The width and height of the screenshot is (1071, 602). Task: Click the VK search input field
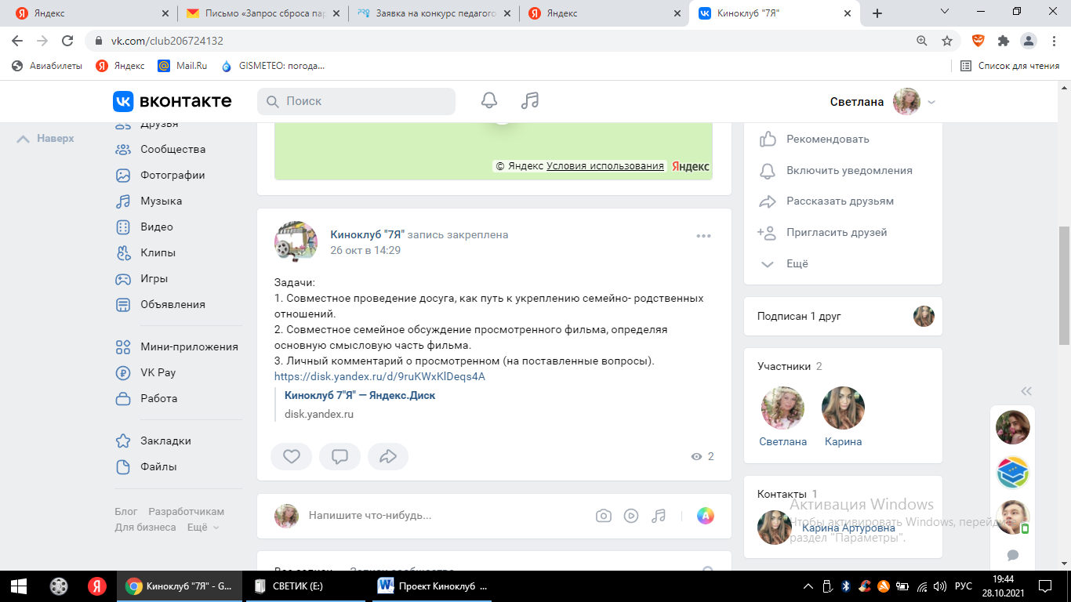click(x=357, y=101)
